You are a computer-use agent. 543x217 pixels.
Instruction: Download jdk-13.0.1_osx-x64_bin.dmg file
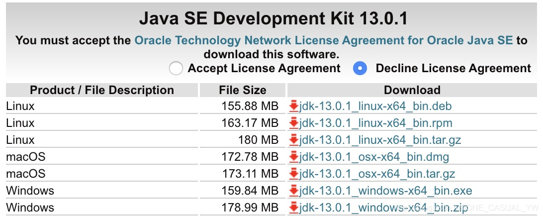point(374,157)
